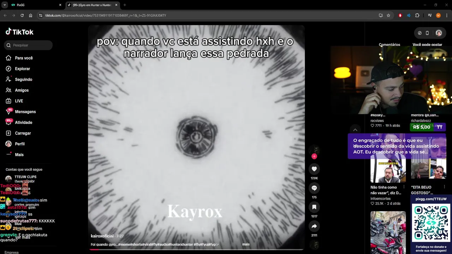Click the '7711' like count text
Viewport: 452px width, 254px height.
point(378,126)
